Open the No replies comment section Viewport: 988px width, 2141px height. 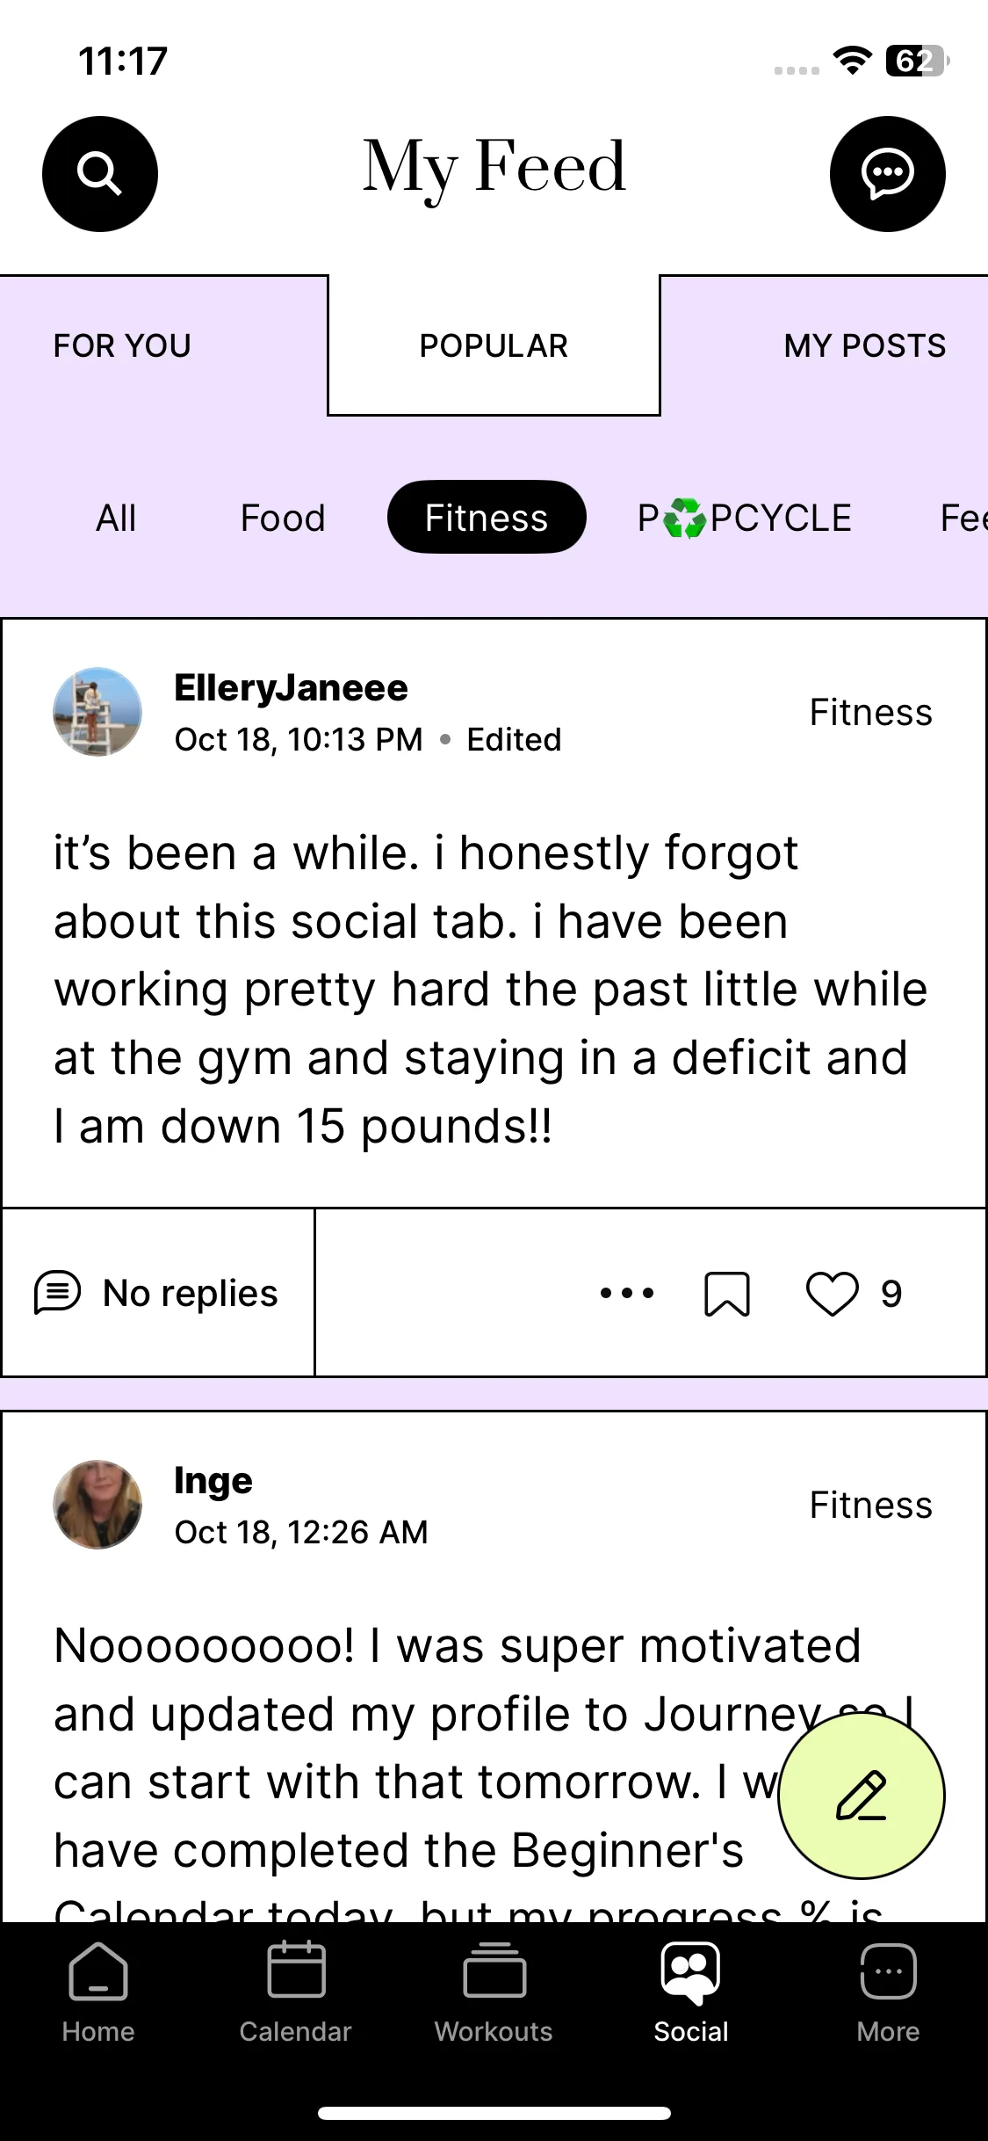(157, 1293)
